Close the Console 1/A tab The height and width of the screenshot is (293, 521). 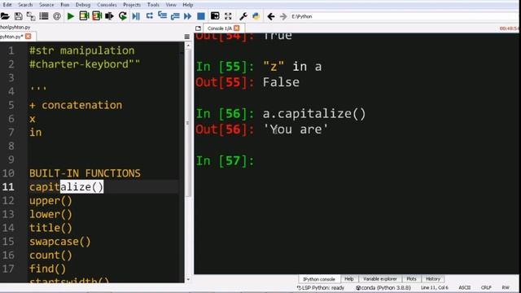237,28
